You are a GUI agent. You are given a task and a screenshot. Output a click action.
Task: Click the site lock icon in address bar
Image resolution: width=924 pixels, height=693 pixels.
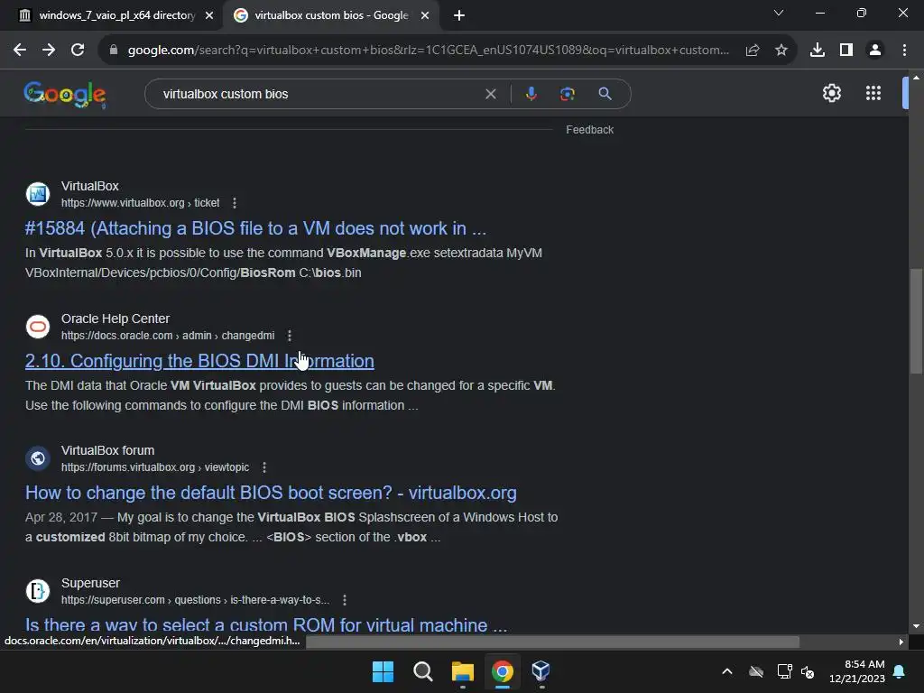coord(114,51)
